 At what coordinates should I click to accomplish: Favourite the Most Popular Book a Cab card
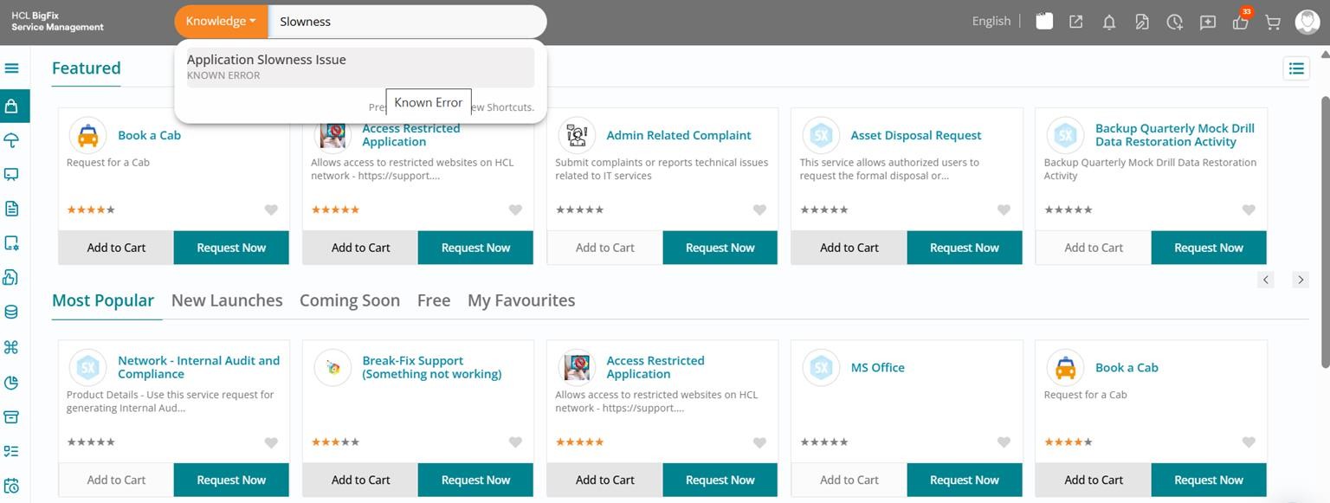pos(1249,442)
